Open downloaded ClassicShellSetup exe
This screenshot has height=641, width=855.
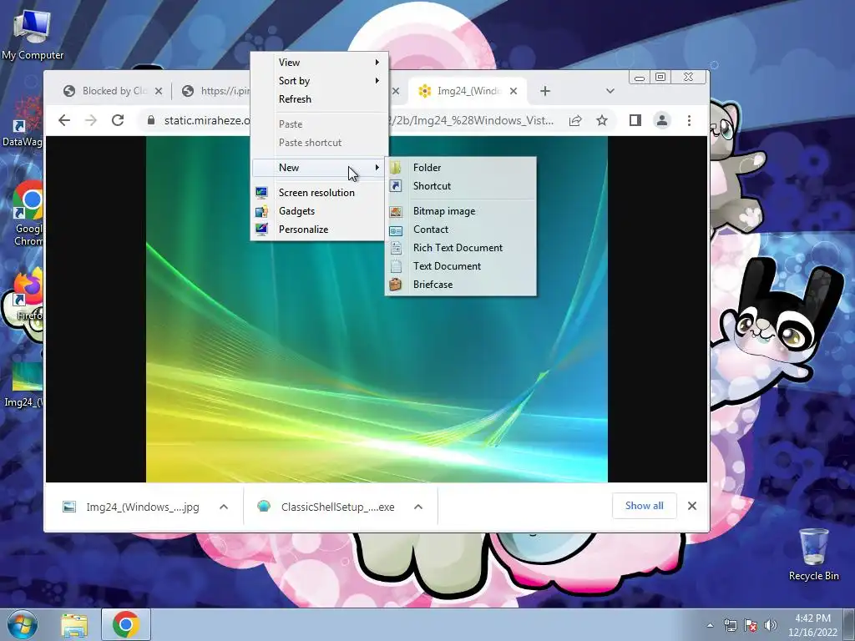326,507
